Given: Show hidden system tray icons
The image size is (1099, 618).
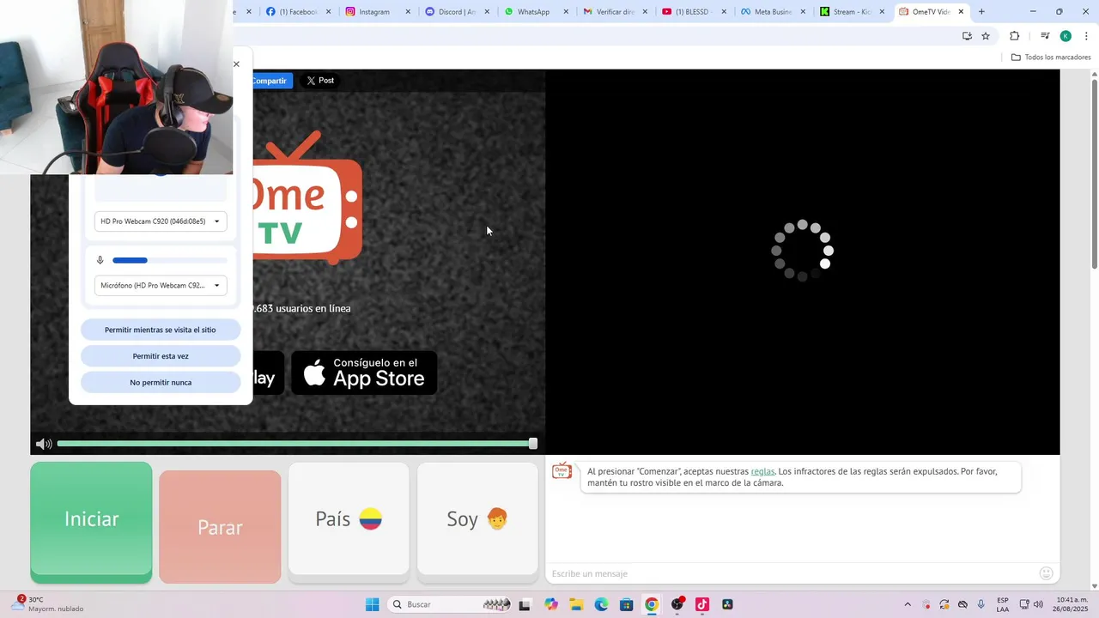Looking at the screenshot, I should (x=908, y=604).
